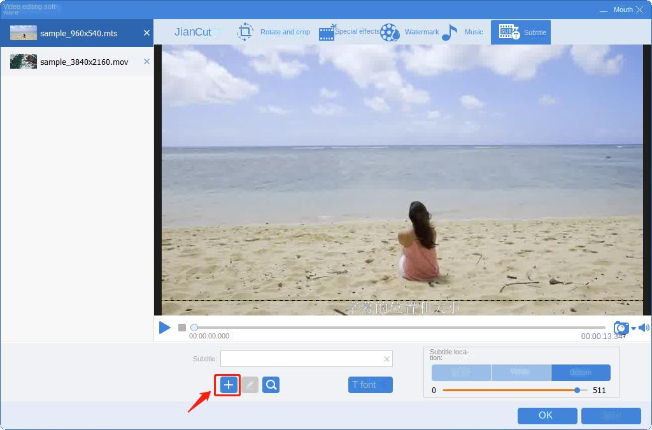Confirm changes with the OK button
The height and width of the screenshot is (430, 652).
click(x=546, y=415)
